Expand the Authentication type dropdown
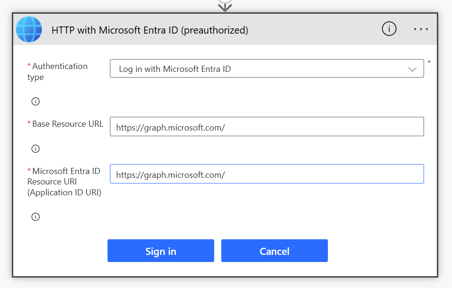The image size is (452, 288). 267,69
